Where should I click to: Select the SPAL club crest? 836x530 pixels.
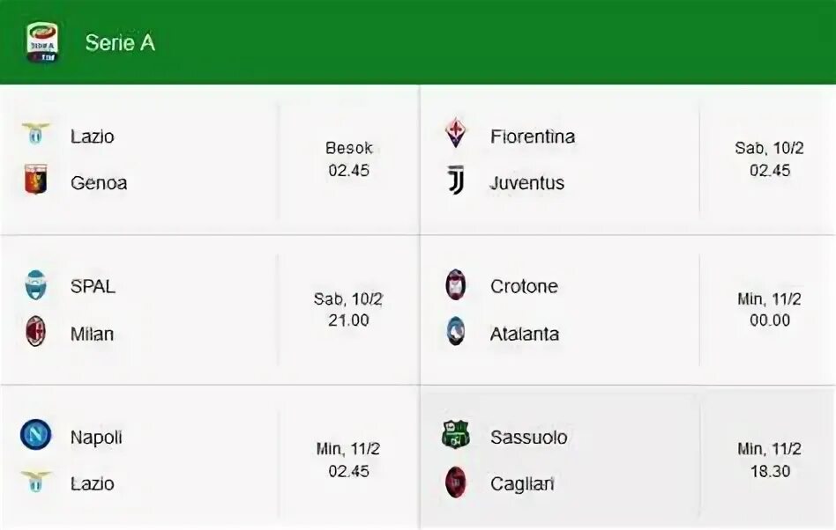point(36,284)
